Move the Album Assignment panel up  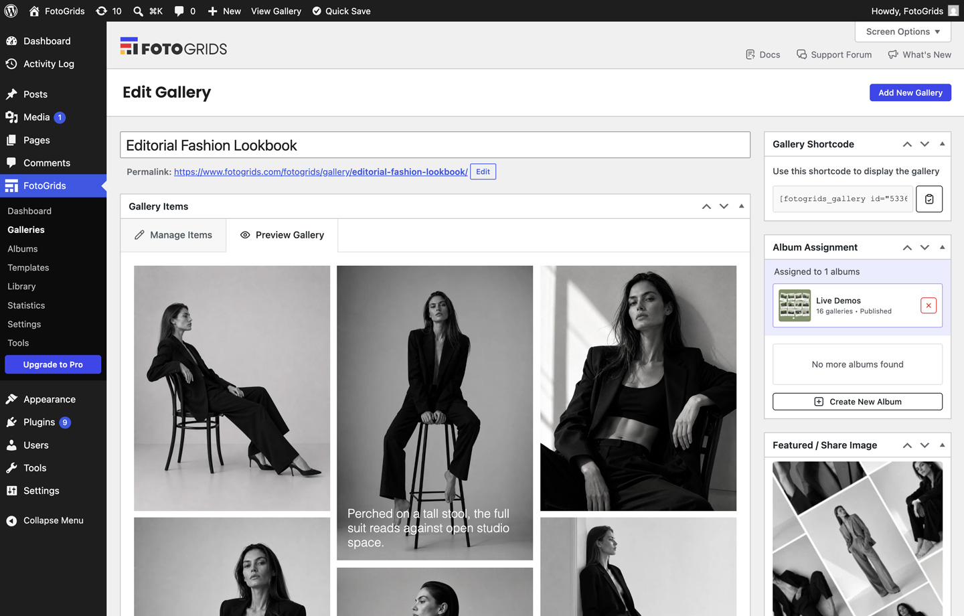[907, 247]
